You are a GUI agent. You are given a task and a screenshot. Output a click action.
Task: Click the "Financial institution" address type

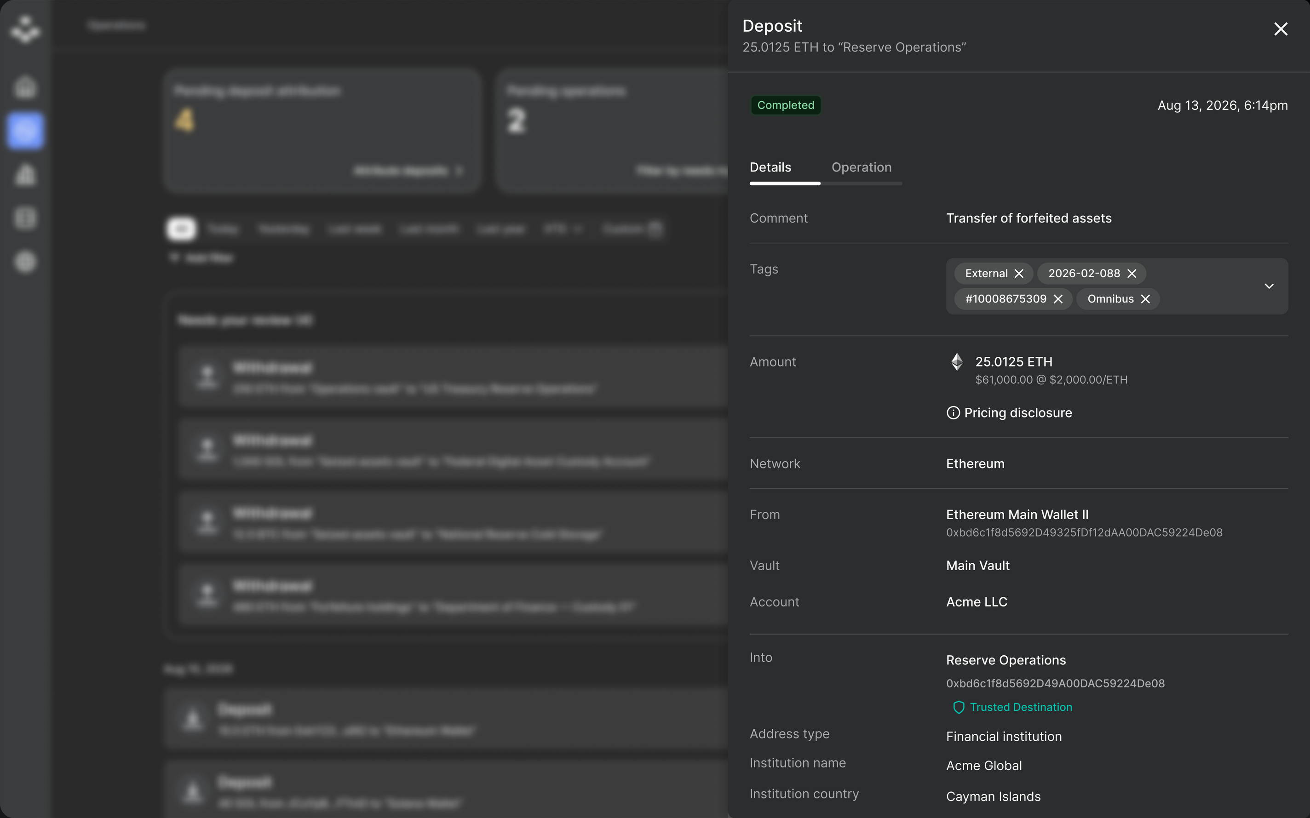[x=1004, y=736]
